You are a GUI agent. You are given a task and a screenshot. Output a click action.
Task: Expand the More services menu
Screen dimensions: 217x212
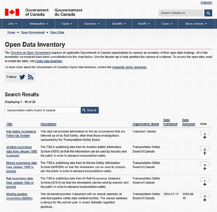click(x=196, y=24)
